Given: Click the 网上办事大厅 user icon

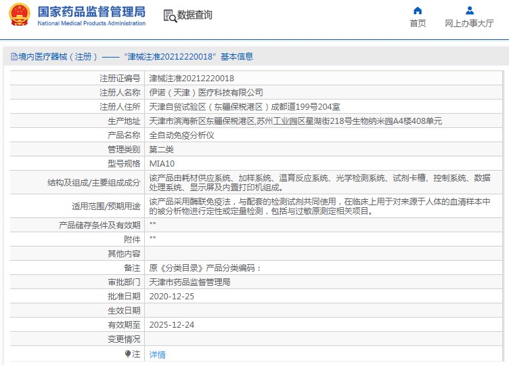Looking at the screenshot, I should point(469,10).
